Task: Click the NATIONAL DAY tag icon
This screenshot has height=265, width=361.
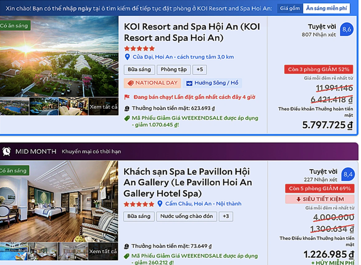Action: pyautogui.click(x=131, y=83)
